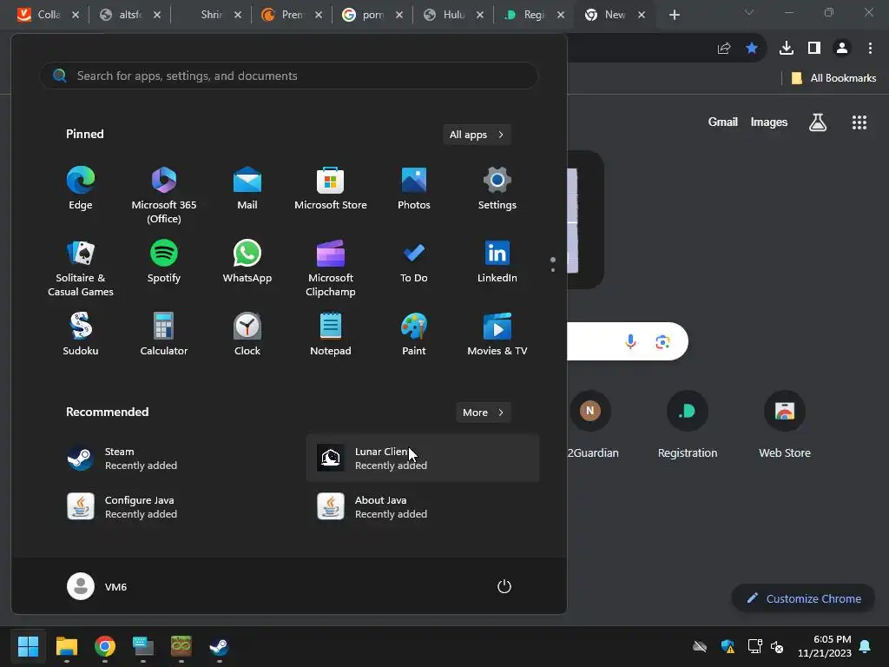Open notification bell in system tray

pos(866,646)
